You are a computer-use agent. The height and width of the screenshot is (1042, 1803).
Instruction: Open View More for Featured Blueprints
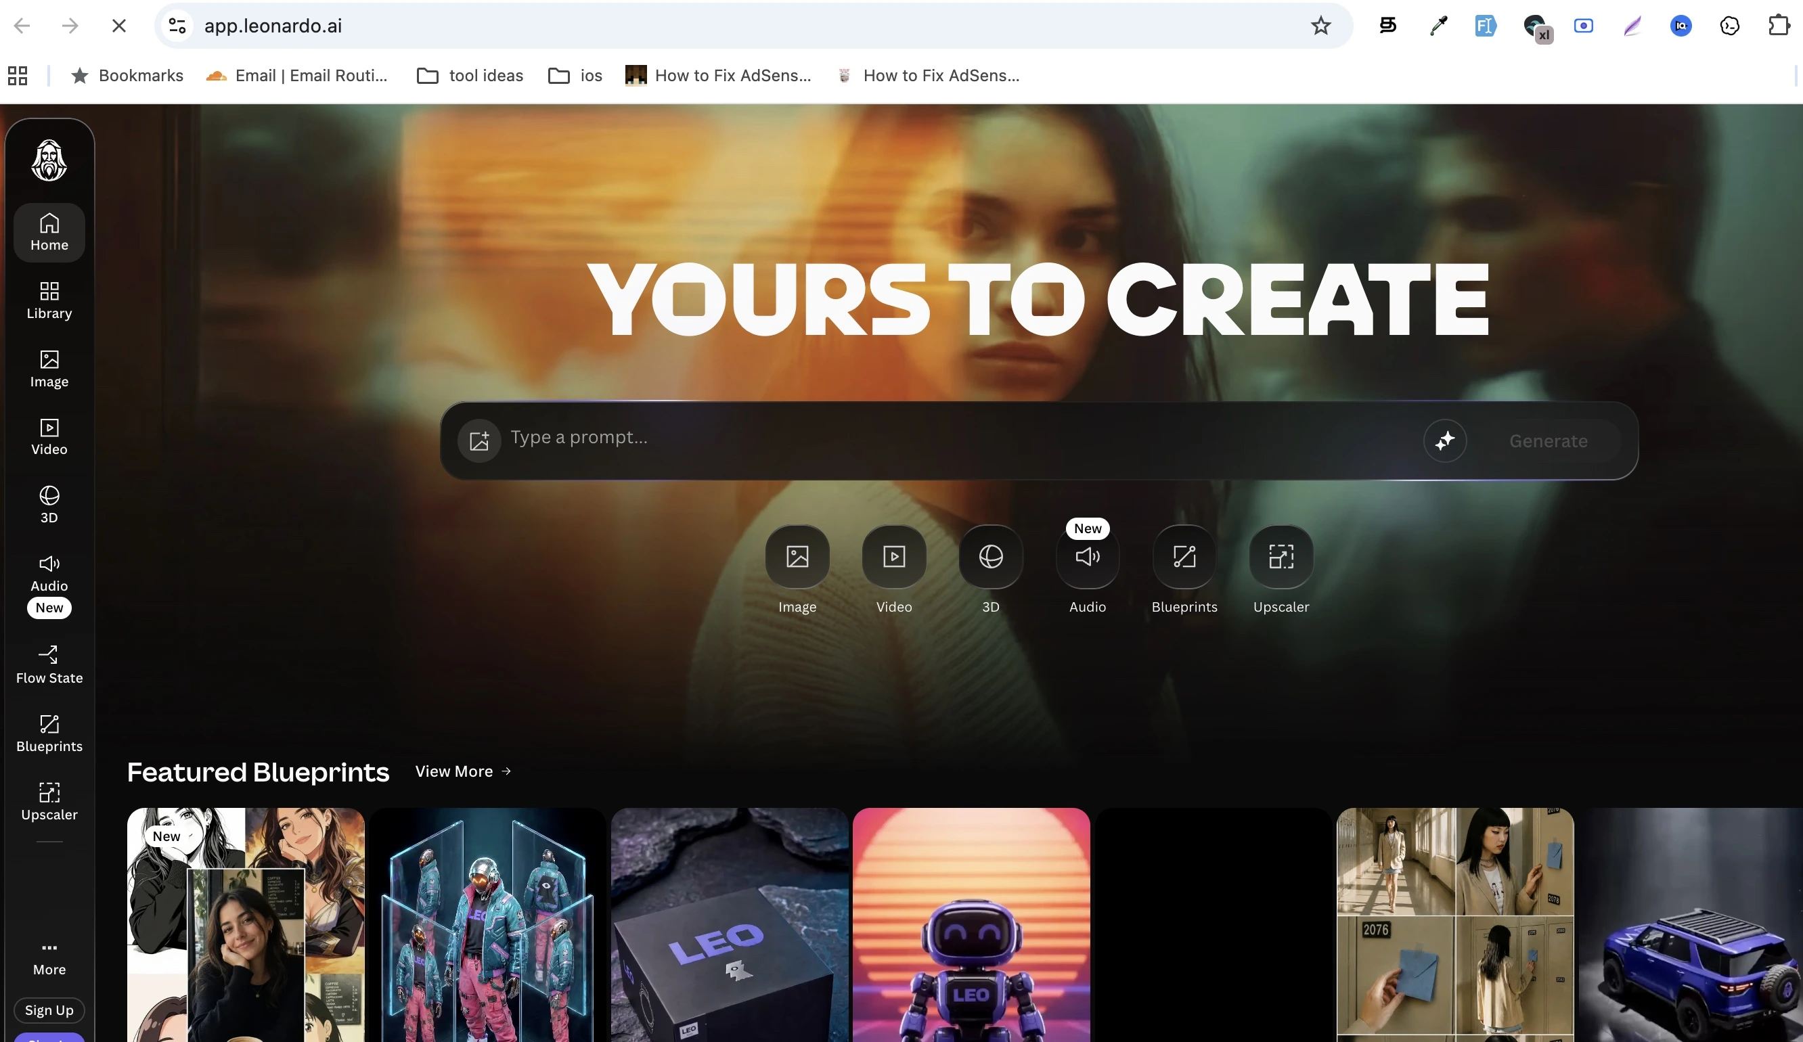(464, 771)
